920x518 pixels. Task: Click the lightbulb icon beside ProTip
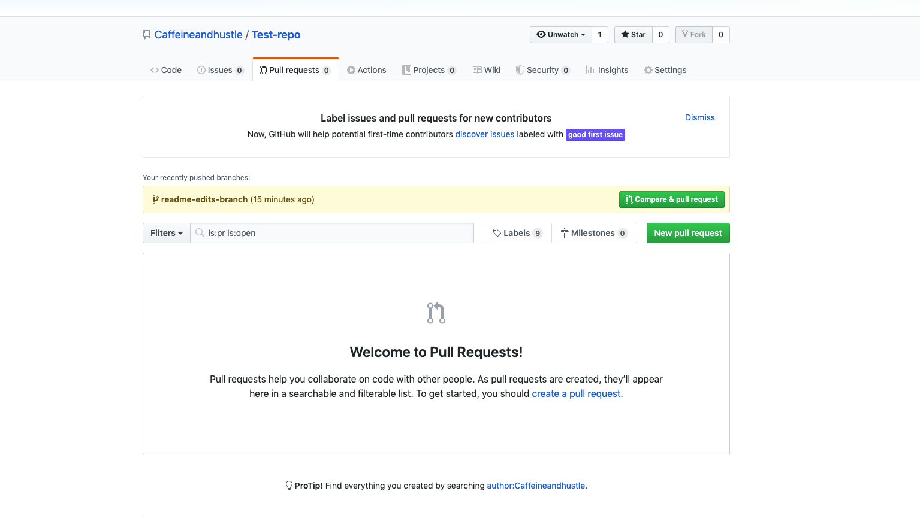click(289, 486)
